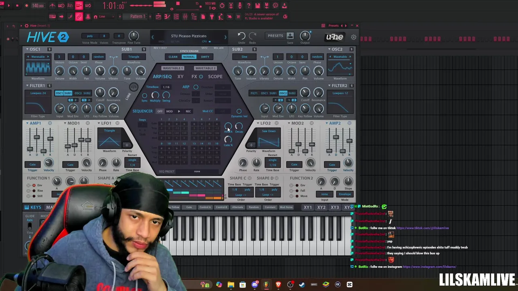Screen dimensions: 518x291
Task: Open the Mixer via faders toolbar icon
Action: [185, 17]
